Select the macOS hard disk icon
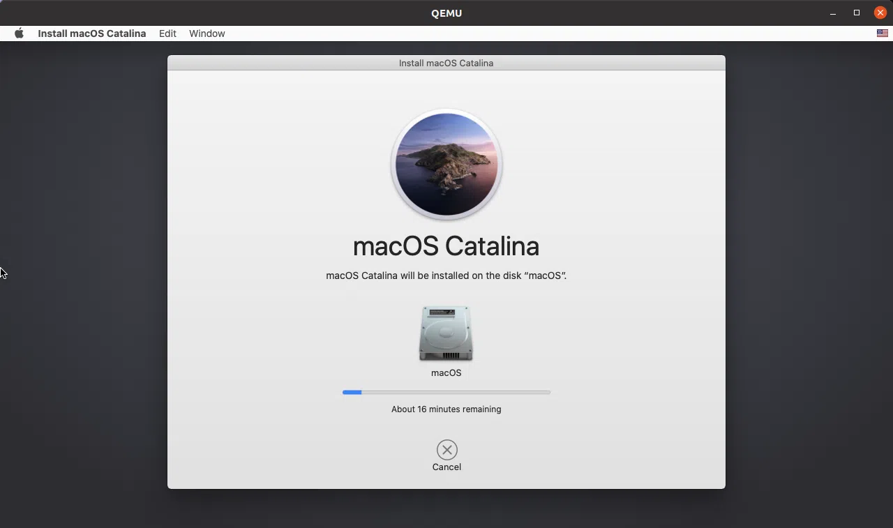This screenshot has height=528, width=893. [x=446, y=333]
